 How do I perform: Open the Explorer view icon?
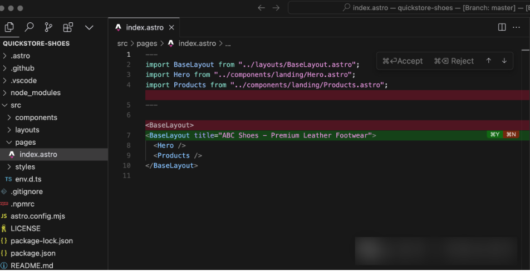[x=9, y=27]
